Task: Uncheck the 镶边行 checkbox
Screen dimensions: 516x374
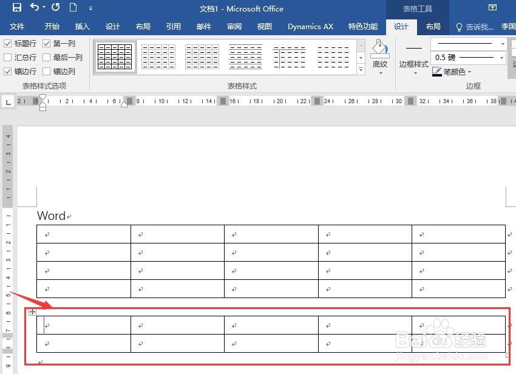Action: (7, 71)
